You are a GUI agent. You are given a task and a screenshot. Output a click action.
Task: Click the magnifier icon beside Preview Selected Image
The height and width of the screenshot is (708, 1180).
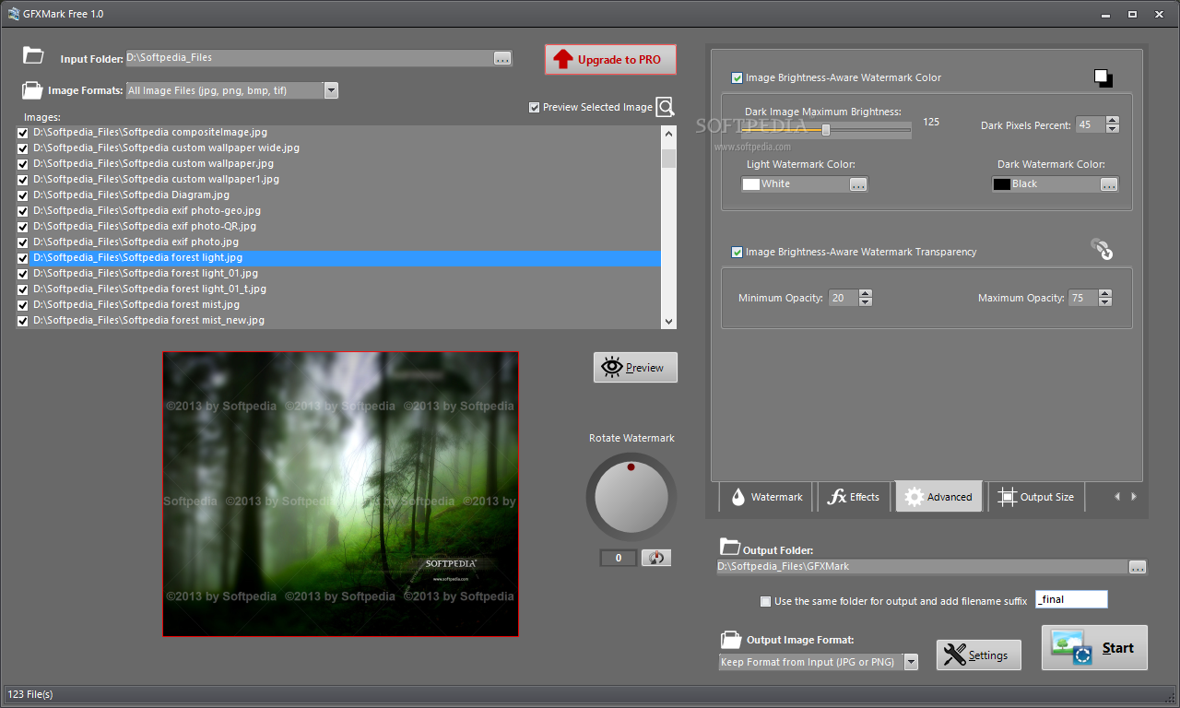pyautogui.click(x=665, y=107)
